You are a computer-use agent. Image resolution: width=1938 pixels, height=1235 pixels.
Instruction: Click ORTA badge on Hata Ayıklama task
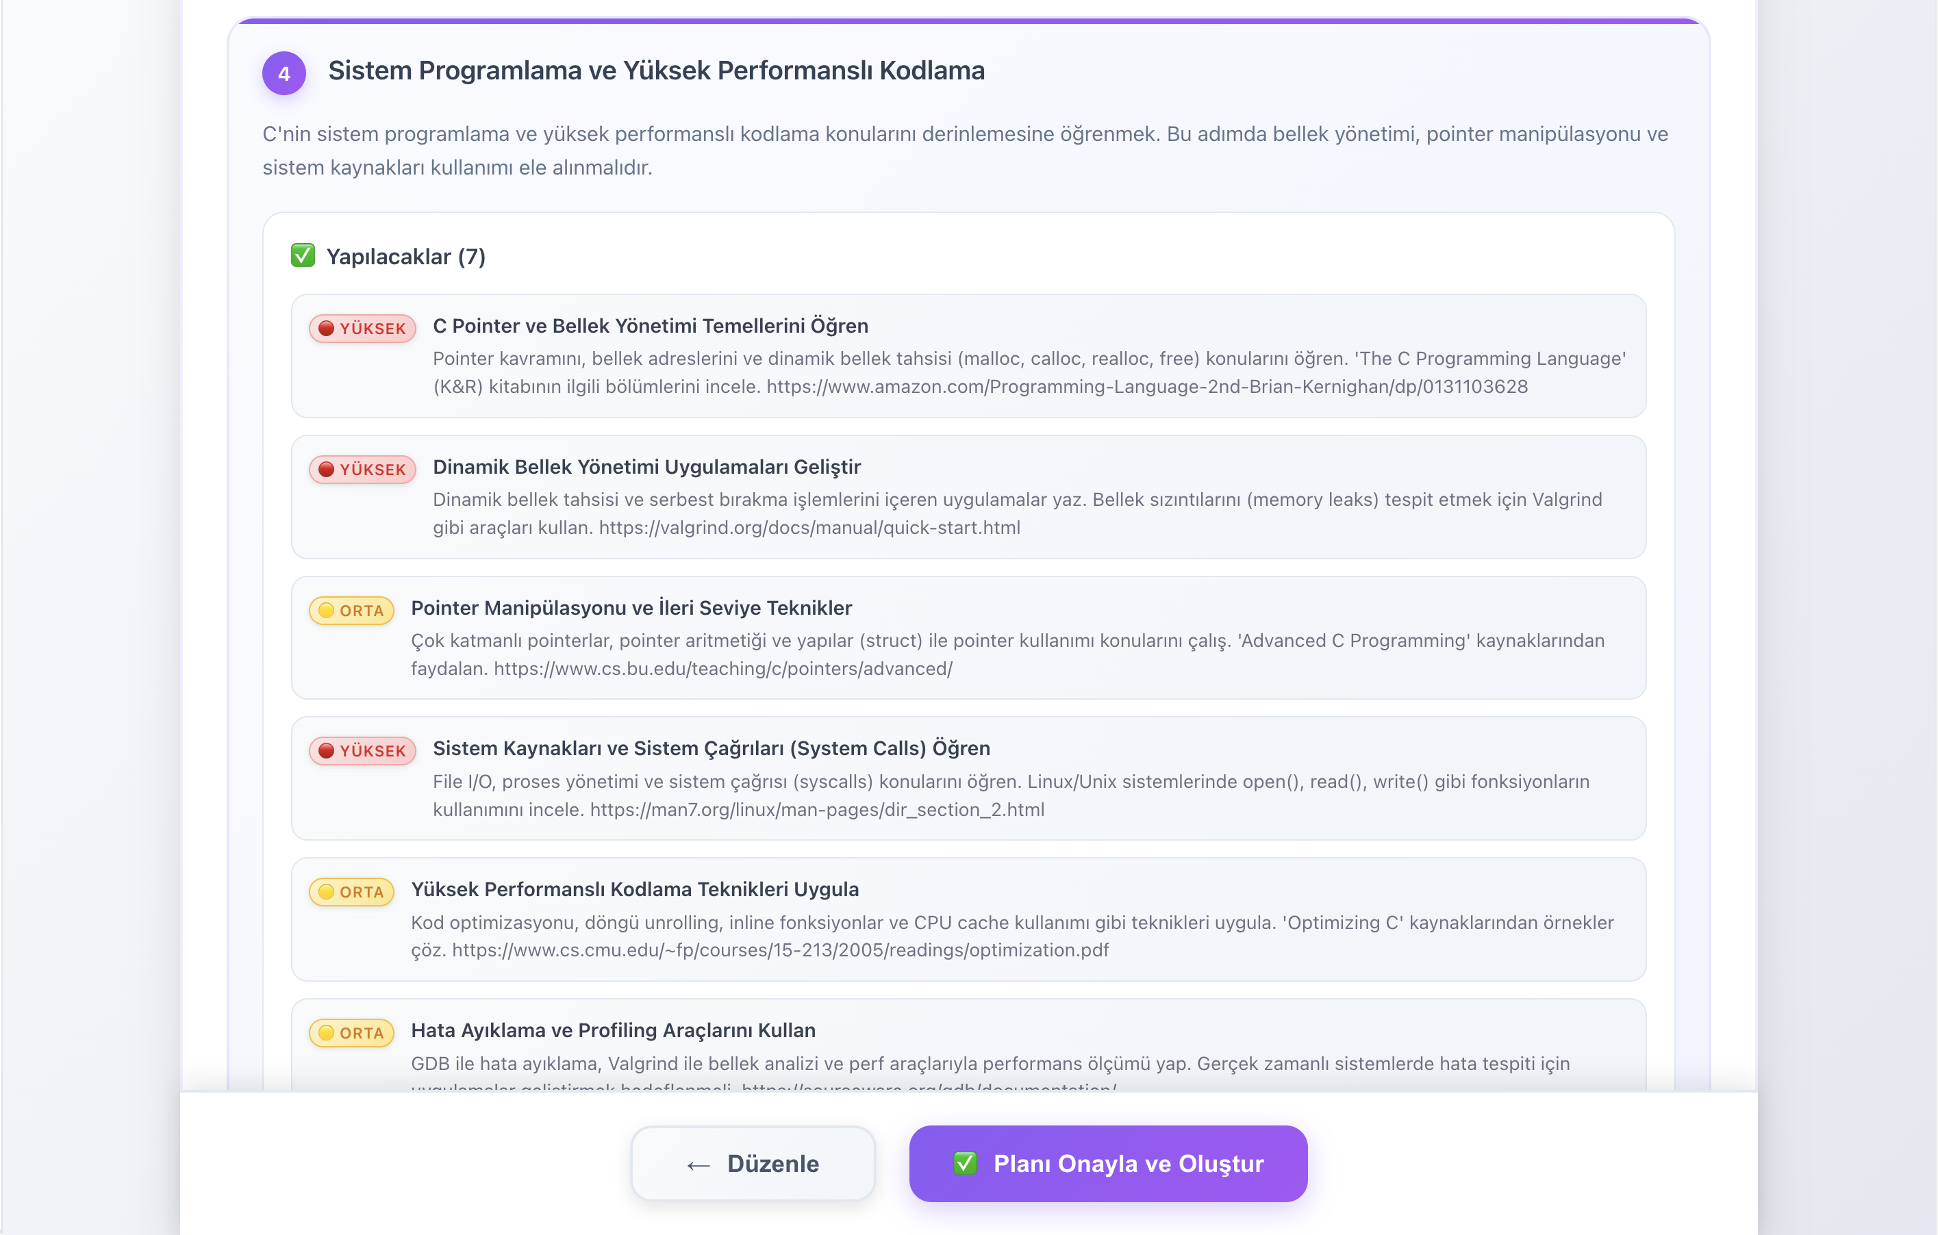click(352, 1033)
